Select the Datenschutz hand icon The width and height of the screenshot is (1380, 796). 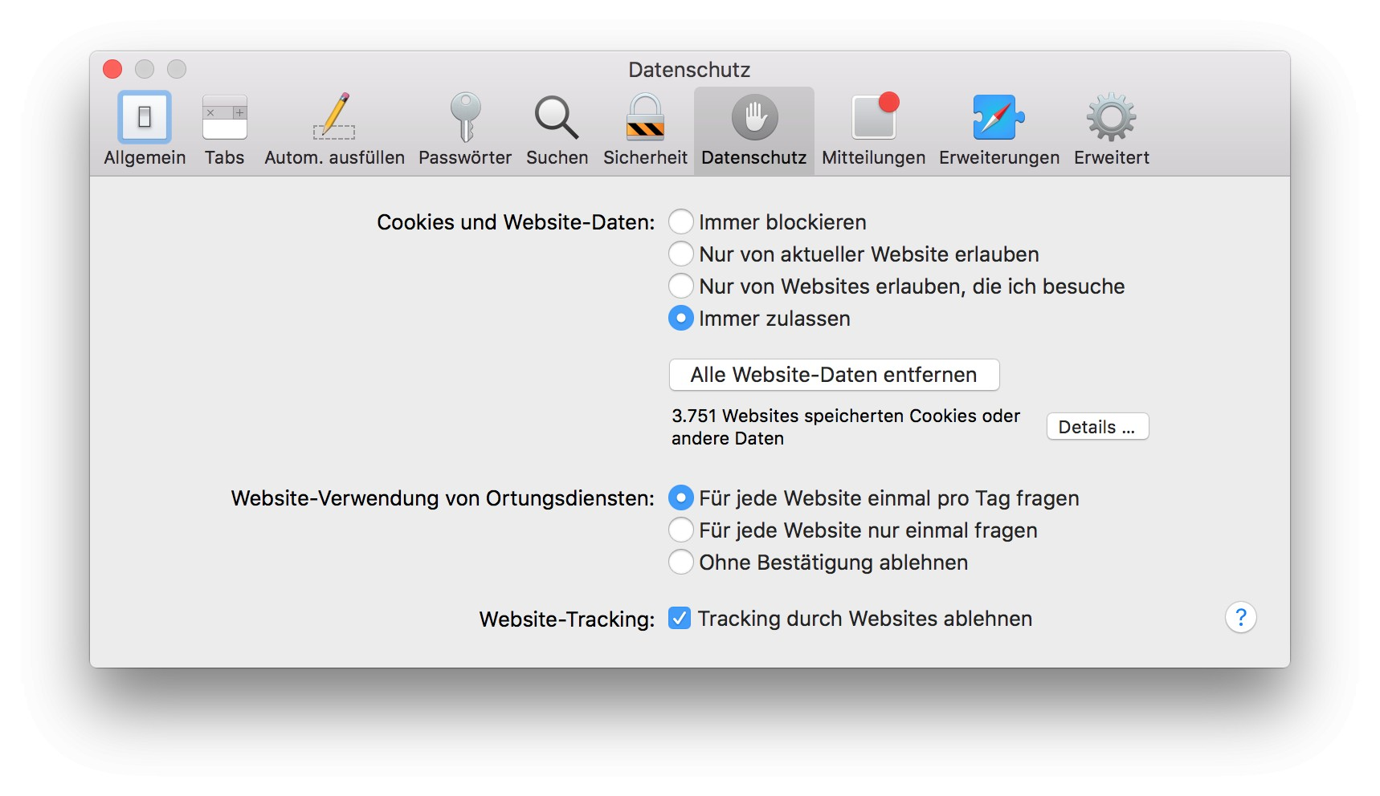[x=753, y=118]
